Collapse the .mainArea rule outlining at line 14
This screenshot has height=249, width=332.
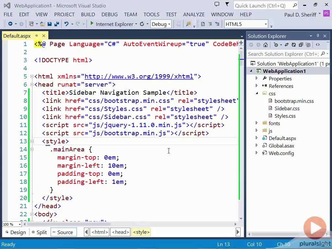coord(32,149)
